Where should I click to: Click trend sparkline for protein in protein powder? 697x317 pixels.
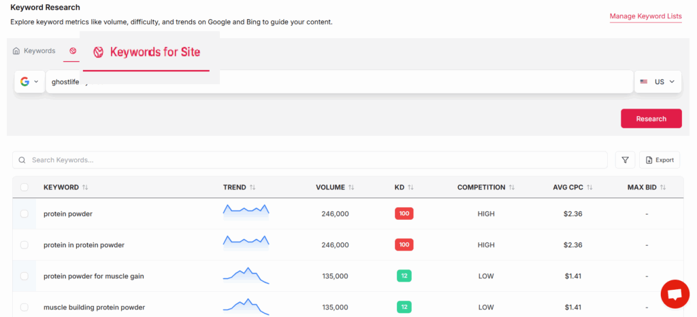246,244
